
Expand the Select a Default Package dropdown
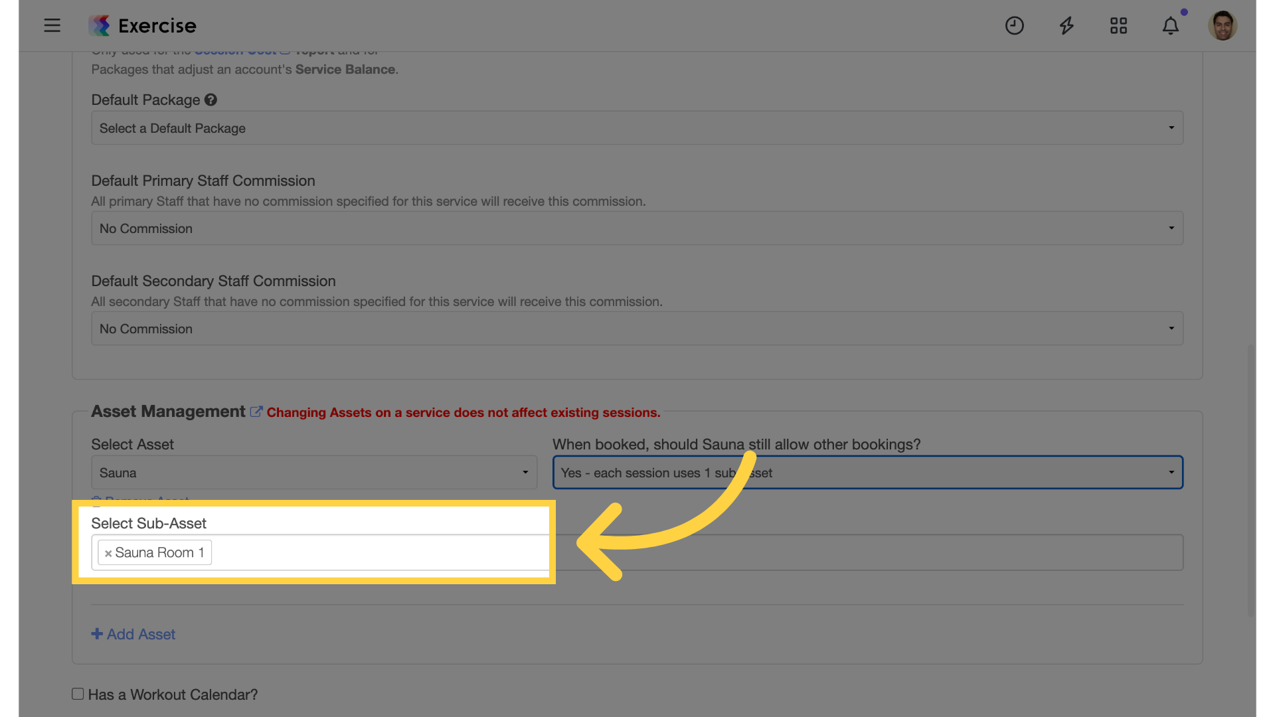click(637, 127)
